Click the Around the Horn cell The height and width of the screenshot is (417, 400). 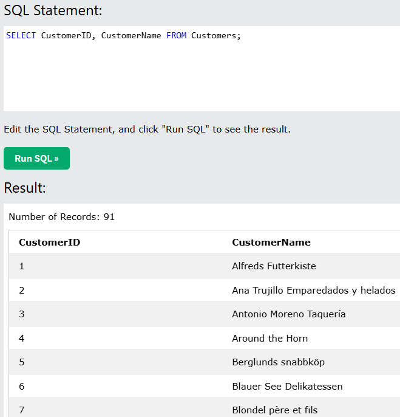coord(269,339)
